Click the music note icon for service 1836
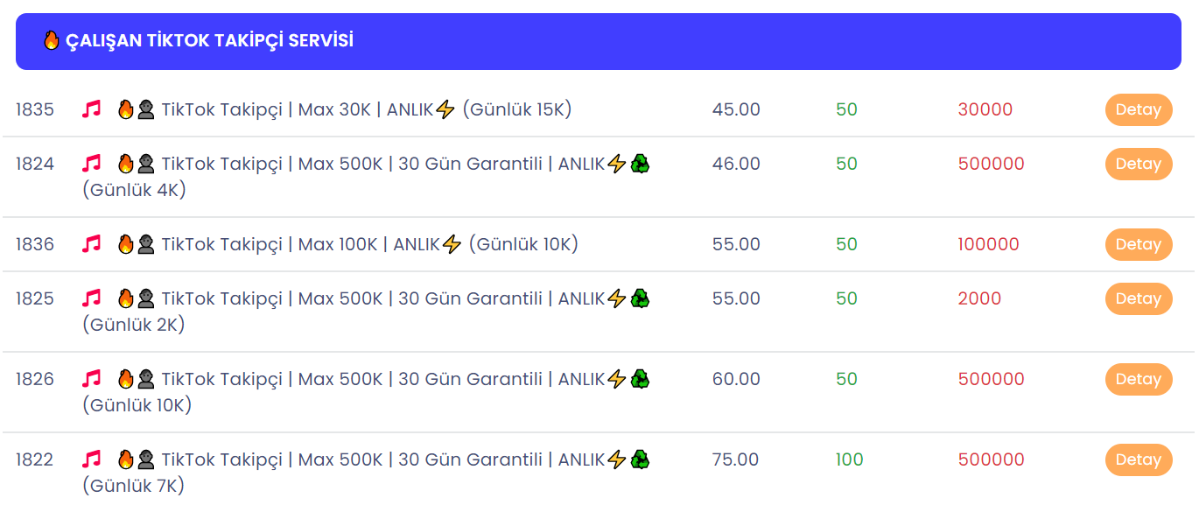Viewport: 1199px width, 512px height. pos(92,244)
